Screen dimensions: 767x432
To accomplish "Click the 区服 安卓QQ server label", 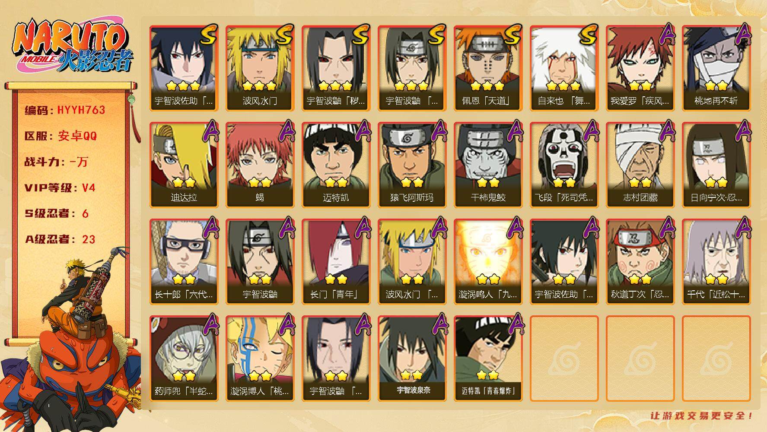I will 60,136.
